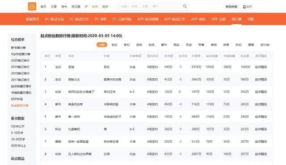Select the 玄幻 category filter above table
Viewport: 286px width, 165px height.
(114, 45)
